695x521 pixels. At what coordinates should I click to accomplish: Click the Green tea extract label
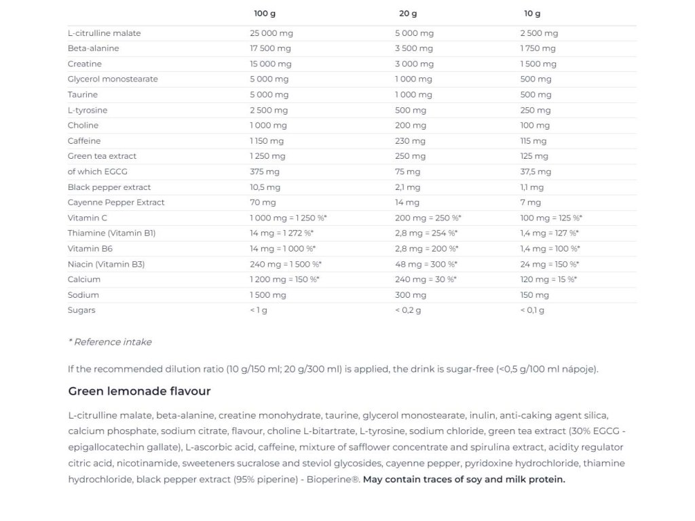[102, 156]
